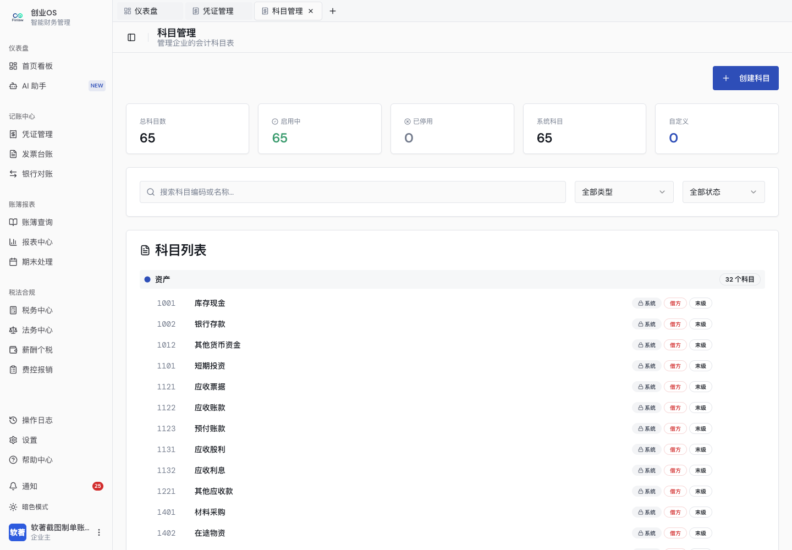Click the 法务中心 scales icon

(x=13, y=330)
